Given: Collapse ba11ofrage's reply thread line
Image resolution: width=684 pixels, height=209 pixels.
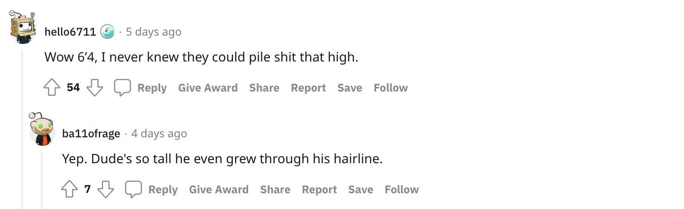Looking at the screenshot, I should [x=42, y=180].
